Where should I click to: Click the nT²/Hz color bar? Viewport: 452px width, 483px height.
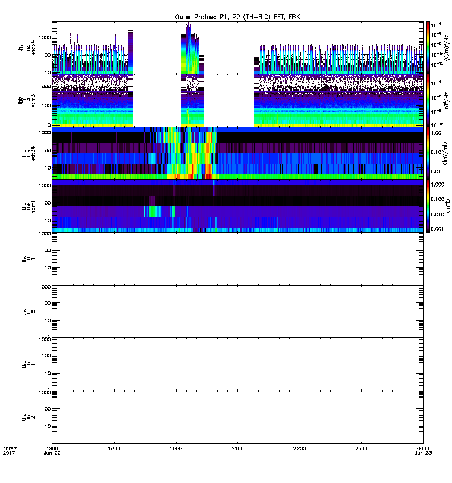point(428,100)
